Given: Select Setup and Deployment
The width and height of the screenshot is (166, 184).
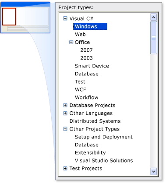Looking at the screenshot, I should click(104, 137).
